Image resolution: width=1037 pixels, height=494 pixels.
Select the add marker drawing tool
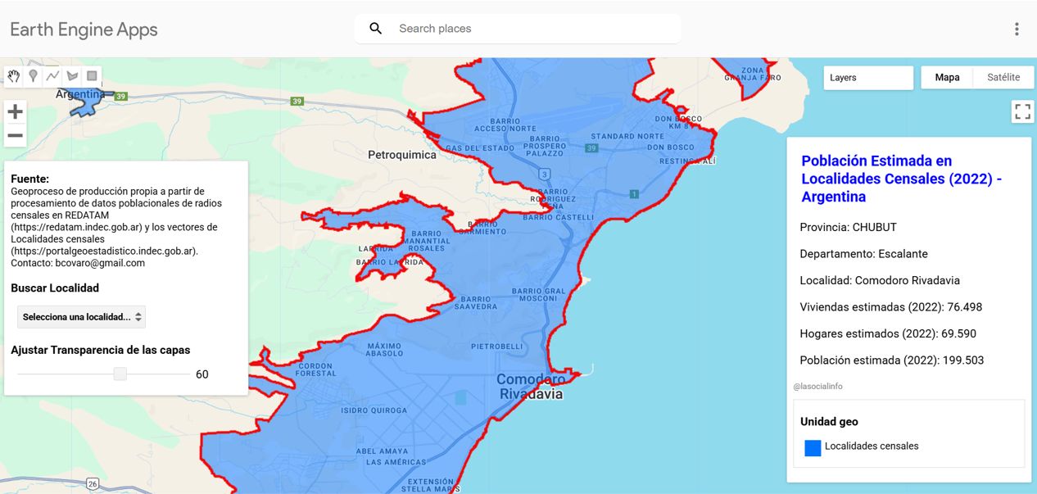[x=33, y=76]
